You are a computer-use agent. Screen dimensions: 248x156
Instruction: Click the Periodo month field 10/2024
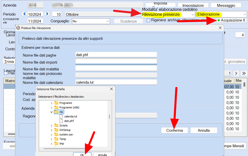pos(35,14)
